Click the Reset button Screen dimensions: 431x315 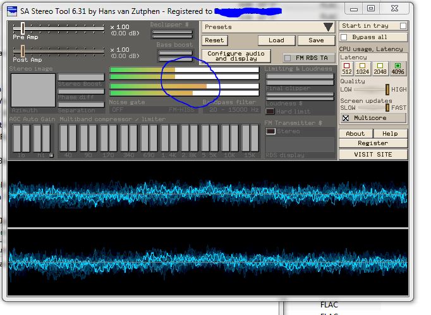[x=214, y=40]
